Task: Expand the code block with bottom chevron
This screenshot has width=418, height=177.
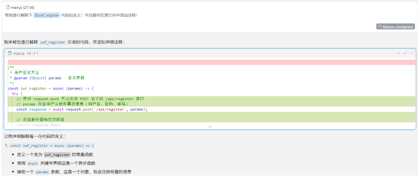Action: click(210, 127)
